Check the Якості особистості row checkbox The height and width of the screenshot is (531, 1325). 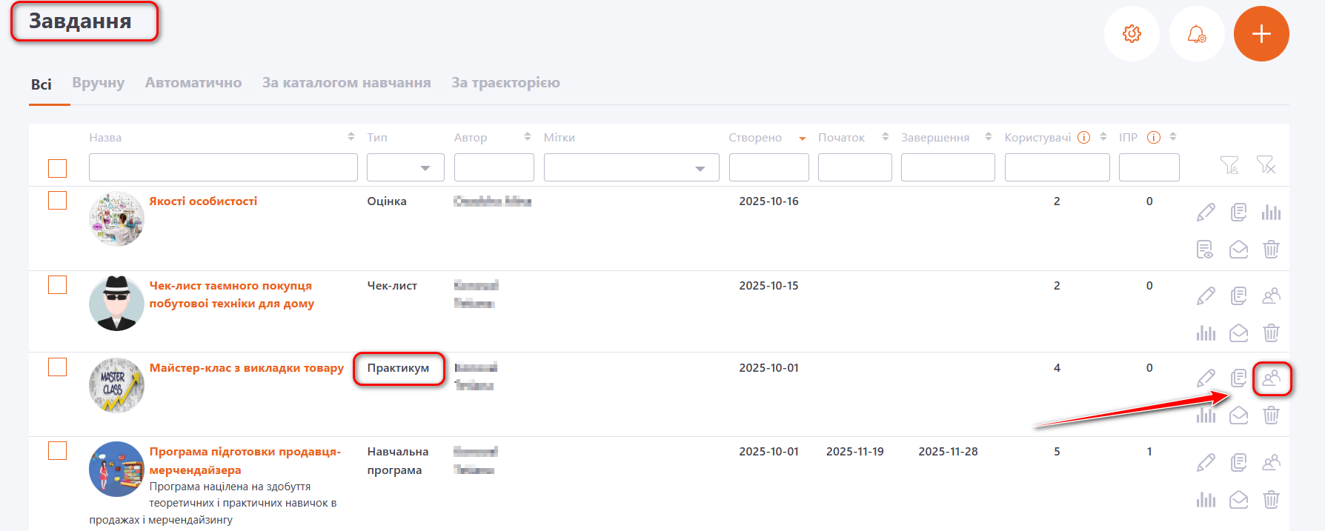click(x=58, y=201)
